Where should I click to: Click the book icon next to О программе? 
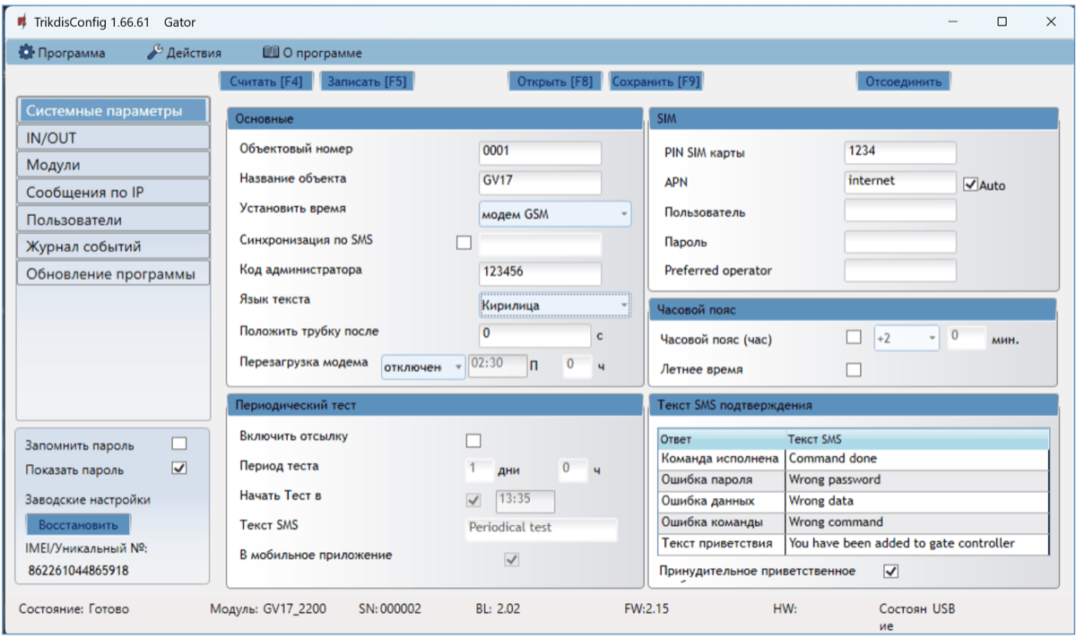tap(270, 53)
